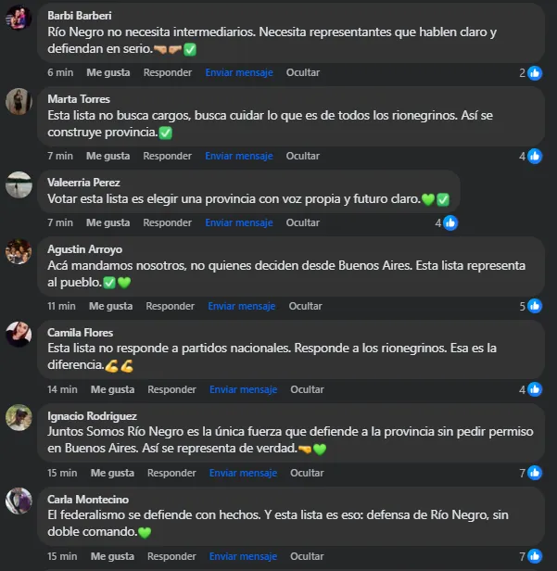Screen dimensions: 557x571
Task: Open Camila Flores's profile name link
Action: 80,333
